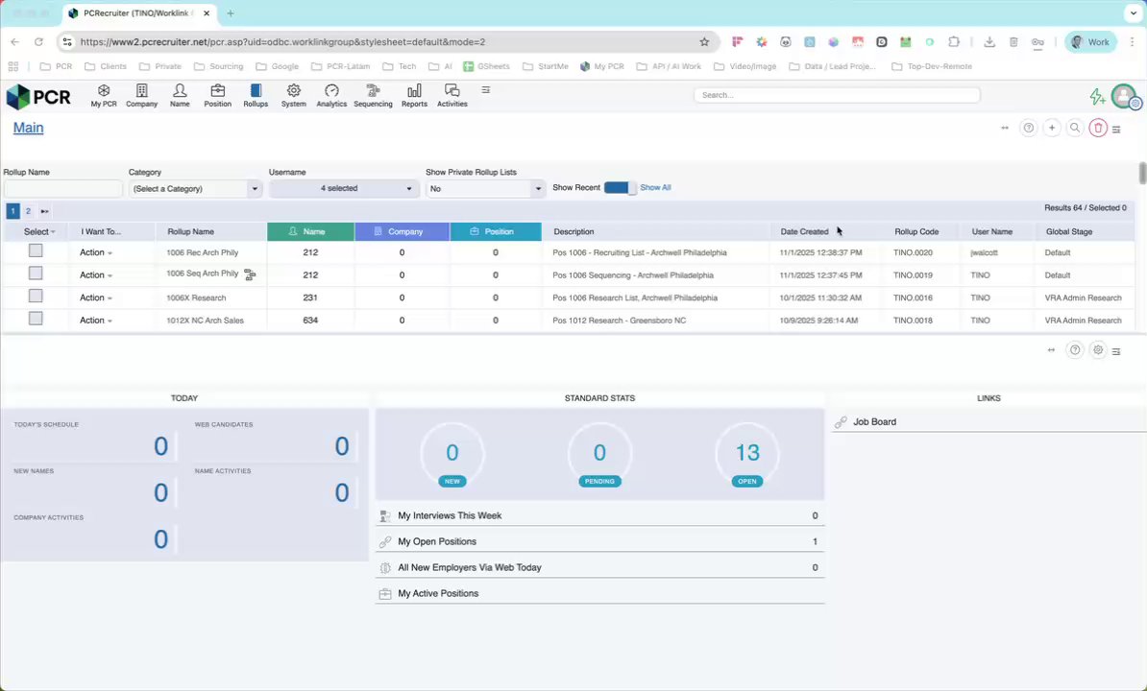
Task: Click the sequence icon beside 1006 Seq Arch Phily
Action: point(250,274)
